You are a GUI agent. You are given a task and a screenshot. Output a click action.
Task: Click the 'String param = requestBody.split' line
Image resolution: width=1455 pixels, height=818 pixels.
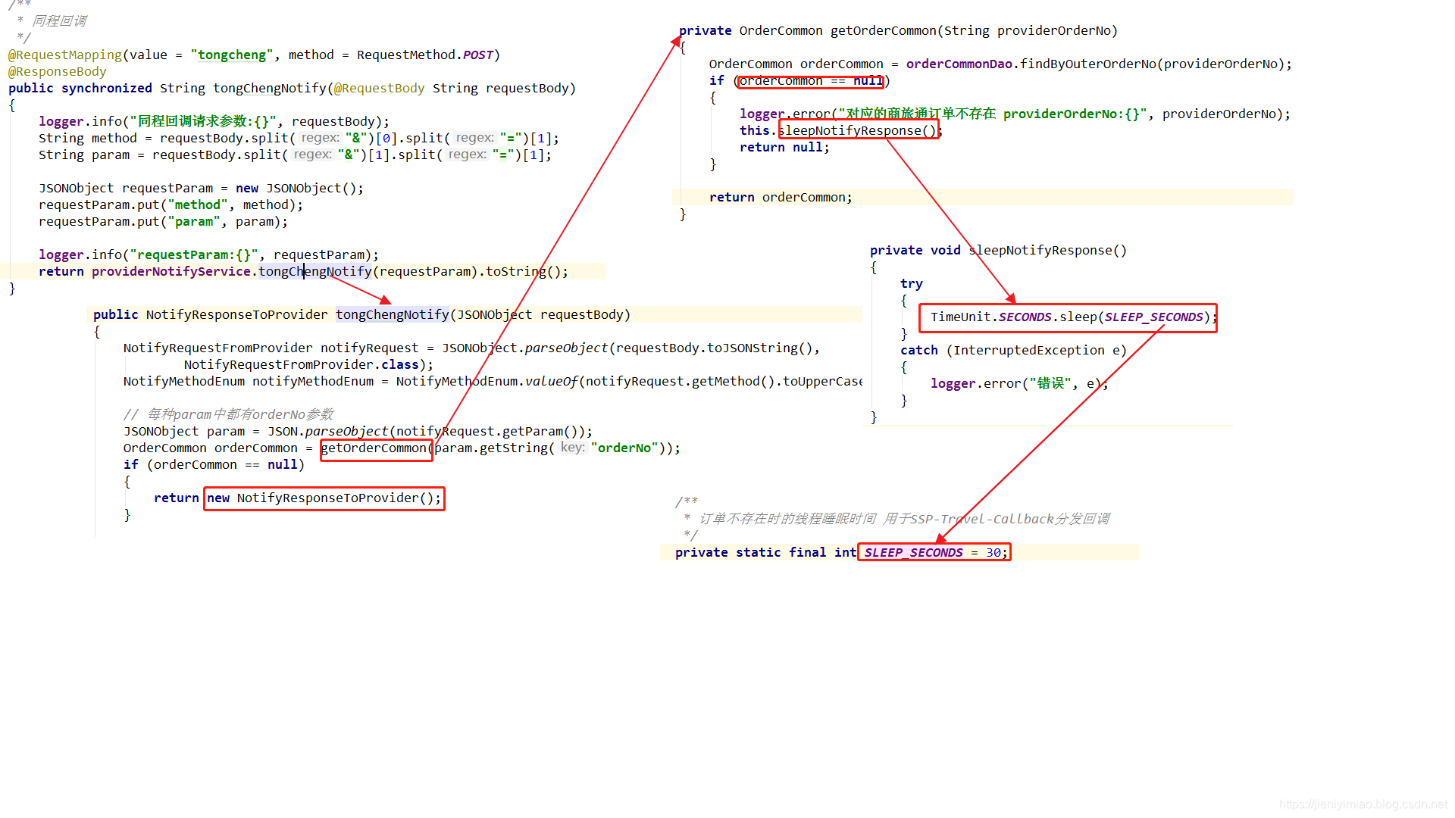[296, 155]
